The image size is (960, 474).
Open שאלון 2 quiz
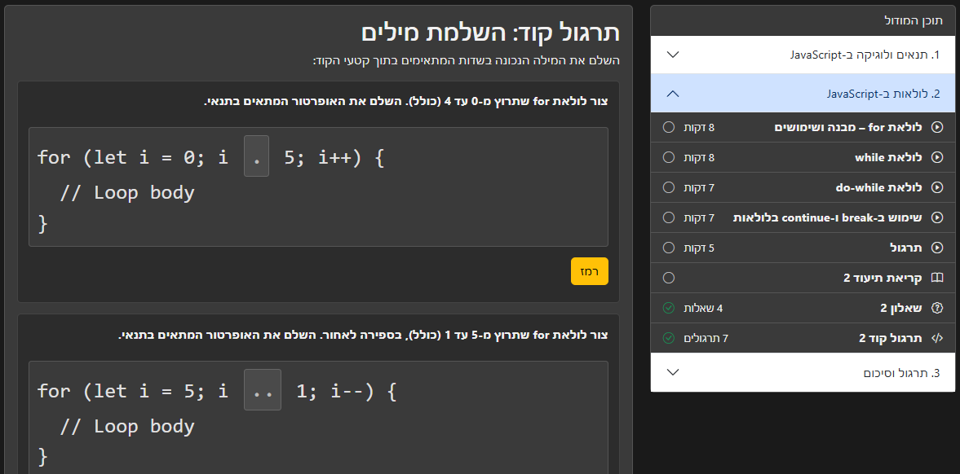803,308
